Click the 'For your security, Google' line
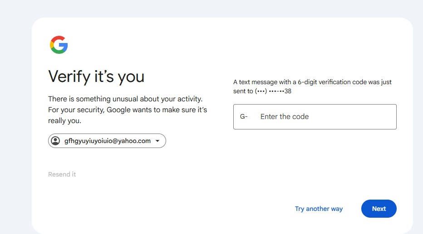Viewport: 423px width, 234px height. click(128, 110)
